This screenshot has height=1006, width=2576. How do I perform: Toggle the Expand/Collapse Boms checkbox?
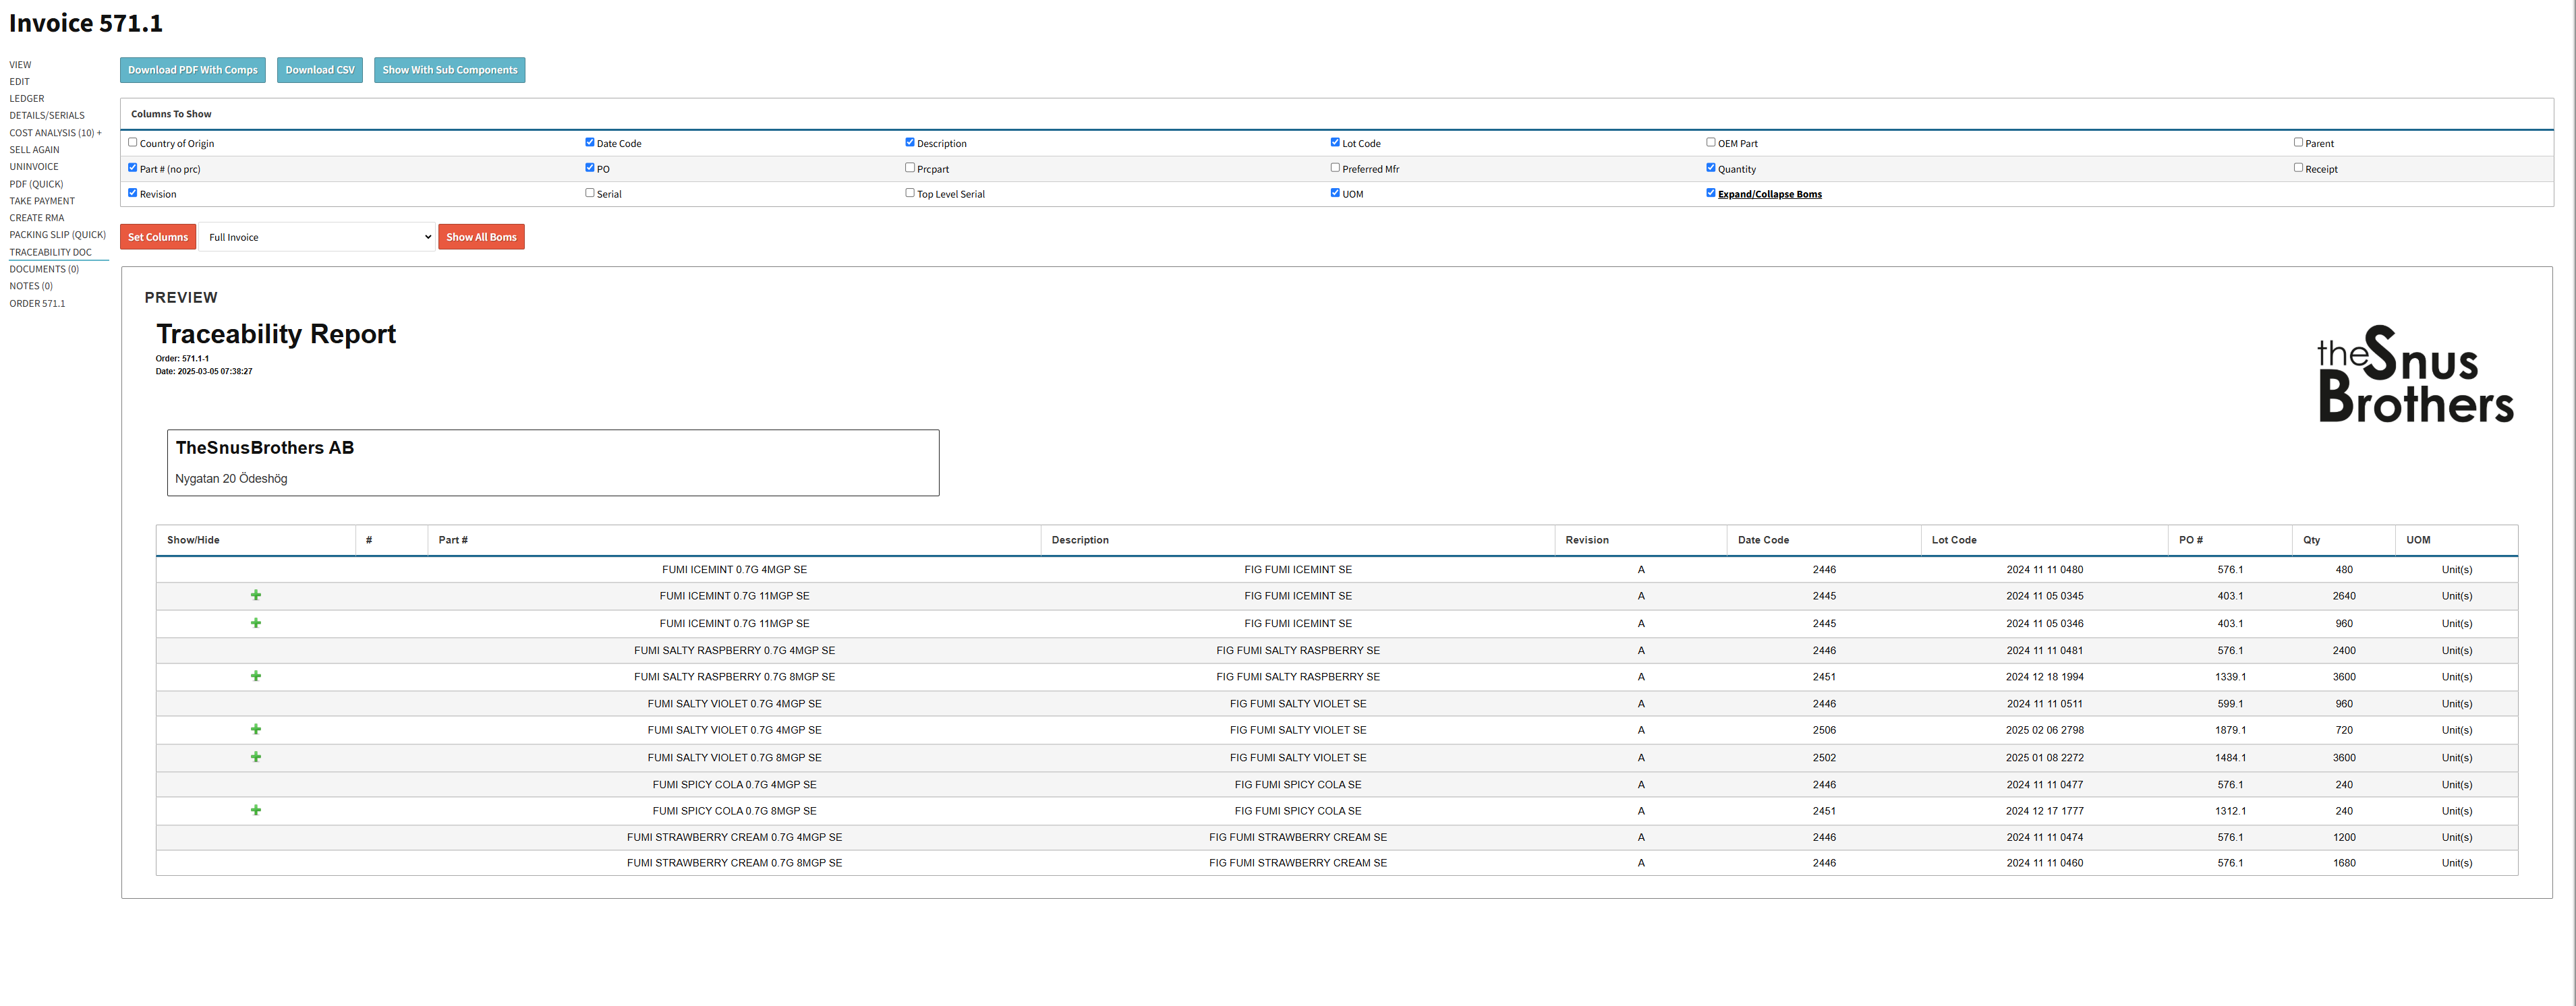pos(1711,192)
